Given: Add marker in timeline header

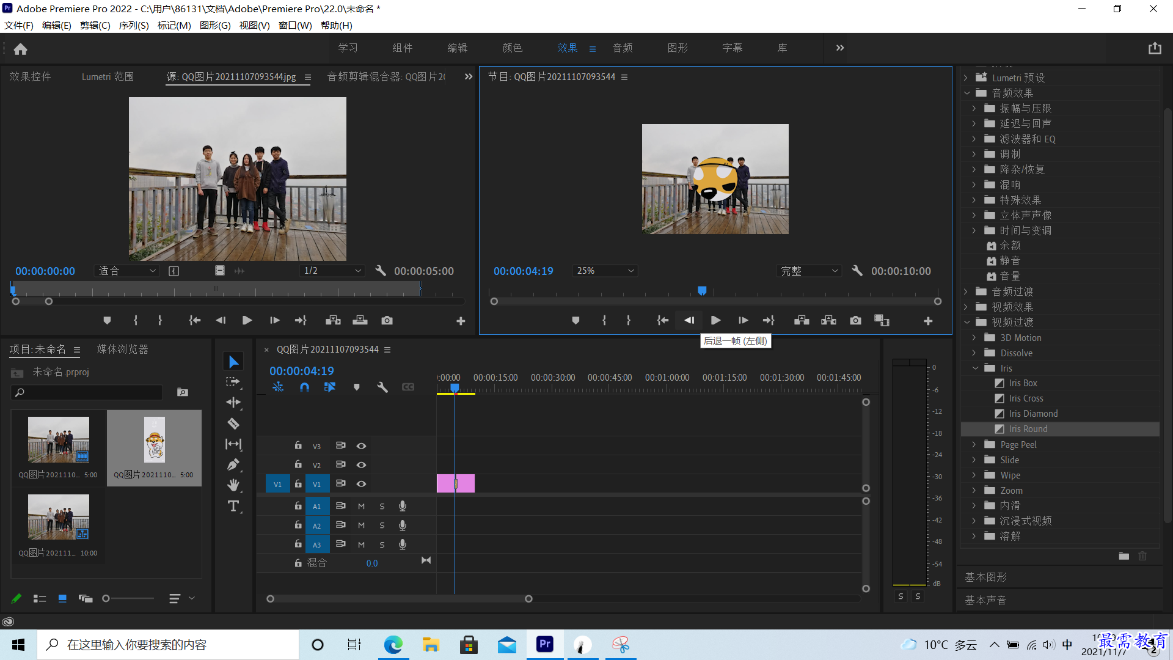Looking at the screenshot, I should (x=357, y=387).
